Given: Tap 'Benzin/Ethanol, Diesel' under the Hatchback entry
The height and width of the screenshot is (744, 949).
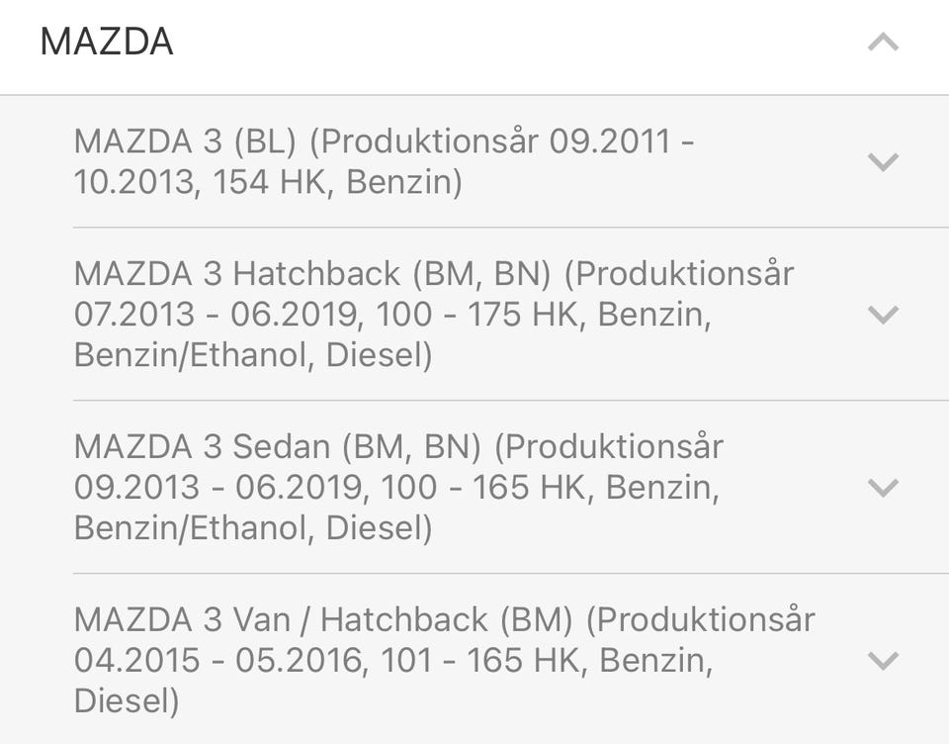Looking at the screenshot, I should 253,356.
